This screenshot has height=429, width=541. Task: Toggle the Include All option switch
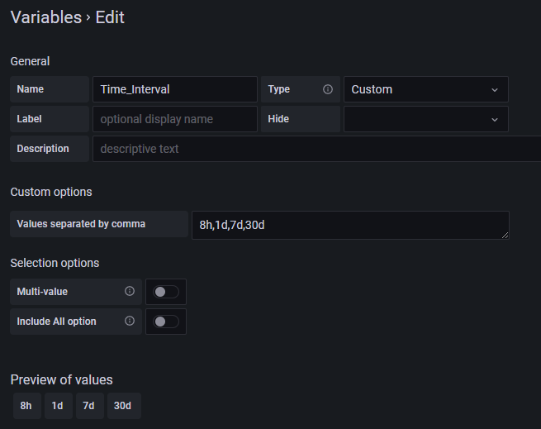[166, 322]
